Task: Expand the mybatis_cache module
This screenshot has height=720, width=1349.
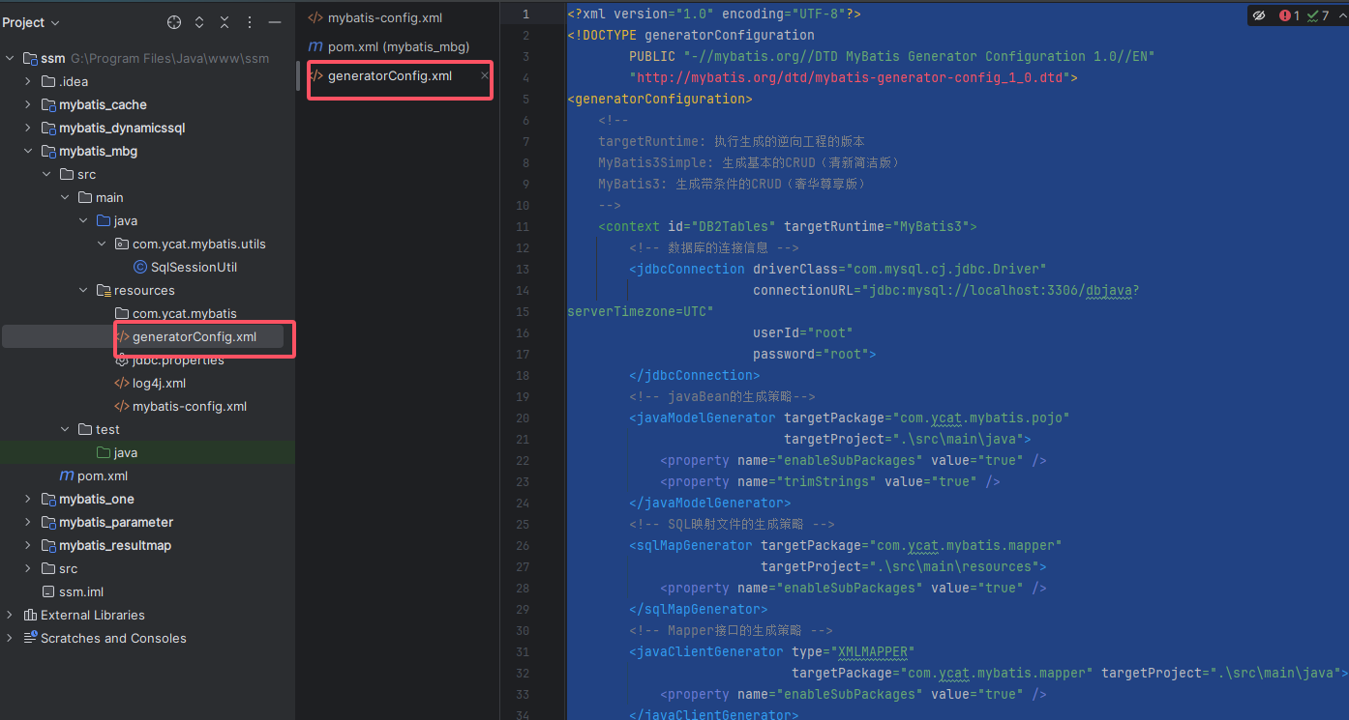Action: 28,104
